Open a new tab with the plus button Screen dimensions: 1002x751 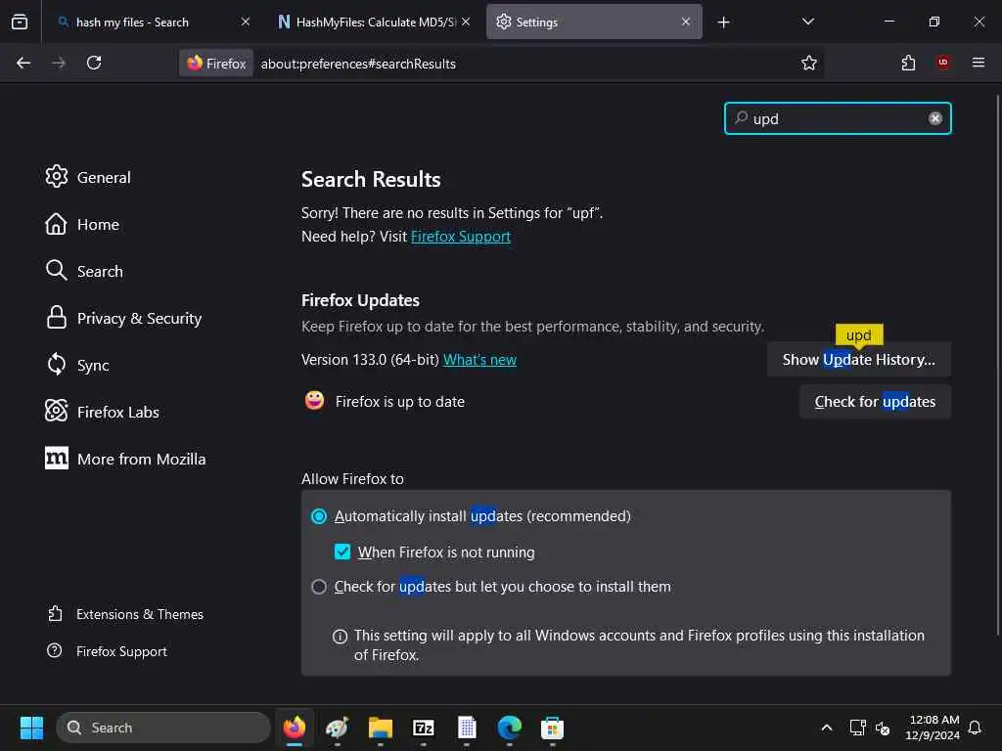[723, 22]
